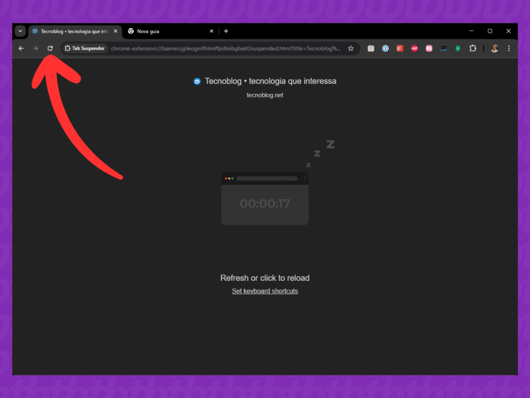Bookmark this page with the star icon
Viewport: 530px width, 398px height.
351,49
